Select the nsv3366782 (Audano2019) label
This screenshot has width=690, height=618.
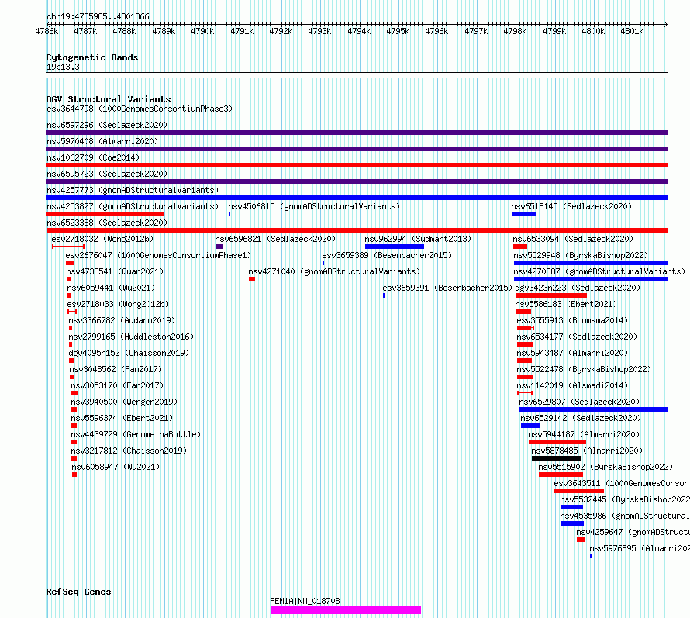[122, 320]
